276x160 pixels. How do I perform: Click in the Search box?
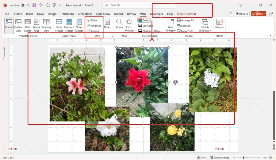coord(140,5)
